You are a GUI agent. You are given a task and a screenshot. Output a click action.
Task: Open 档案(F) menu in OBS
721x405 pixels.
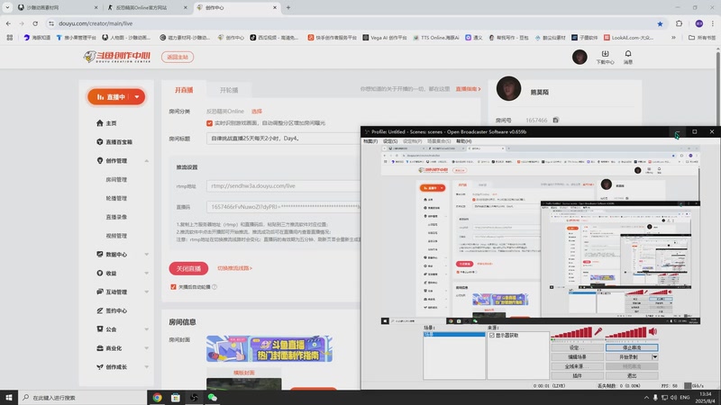point(370,141)
